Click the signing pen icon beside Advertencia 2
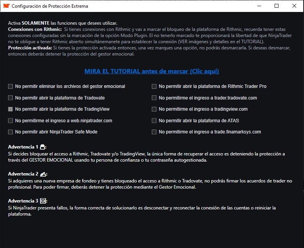Screen dimensions: 304x248 click(43, 174)
